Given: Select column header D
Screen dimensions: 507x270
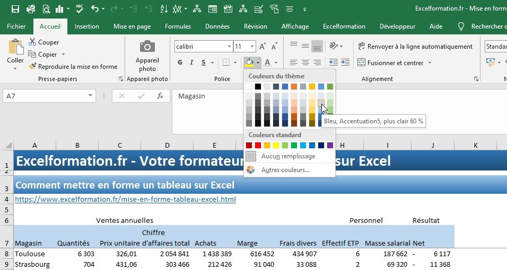Looking at the screenshot, I should coord(167,146).
